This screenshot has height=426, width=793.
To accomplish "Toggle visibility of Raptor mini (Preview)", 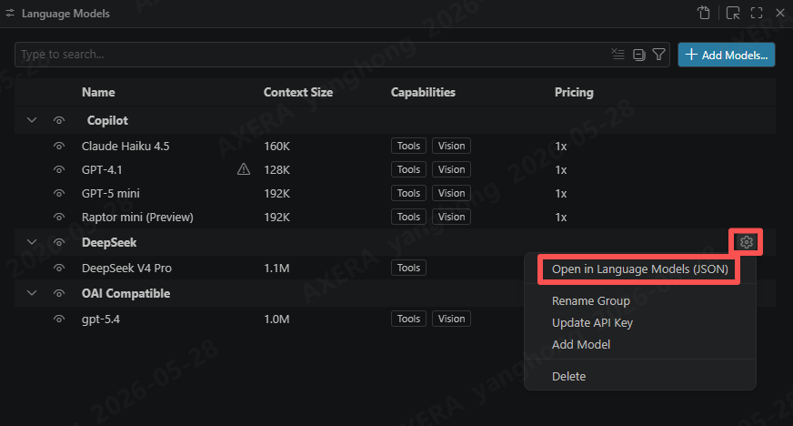I will pos(59,217).
